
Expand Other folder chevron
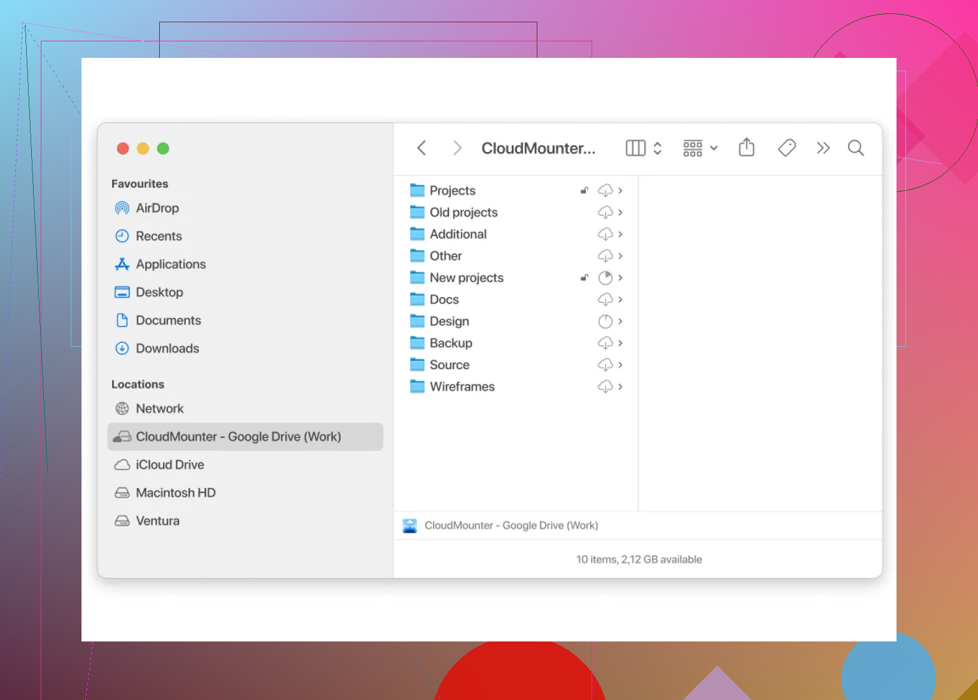pyautogui.click(x=620, y=256)
